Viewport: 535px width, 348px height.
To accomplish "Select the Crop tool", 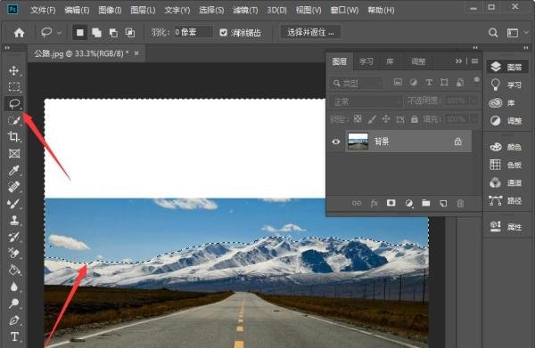I will 13,137.
